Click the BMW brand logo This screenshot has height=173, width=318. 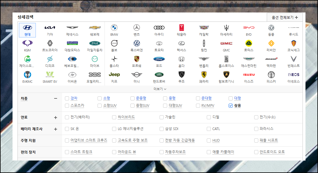[114, 28]
